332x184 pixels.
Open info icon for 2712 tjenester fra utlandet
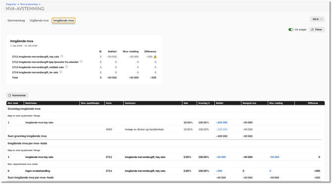[x=81, y=62]
